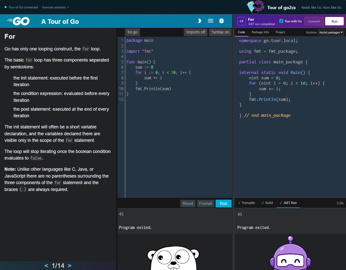Click the Go output value 45

tap(121, 214)
